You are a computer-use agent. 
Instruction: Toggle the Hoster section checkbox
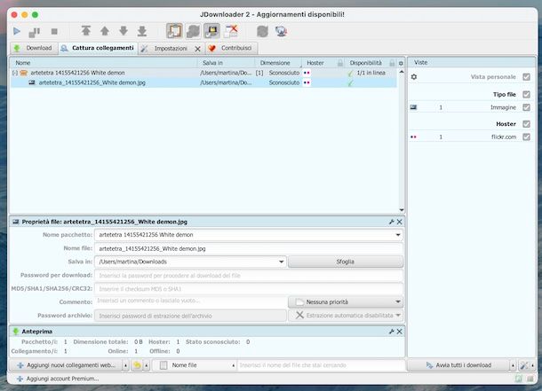(526, 124)
